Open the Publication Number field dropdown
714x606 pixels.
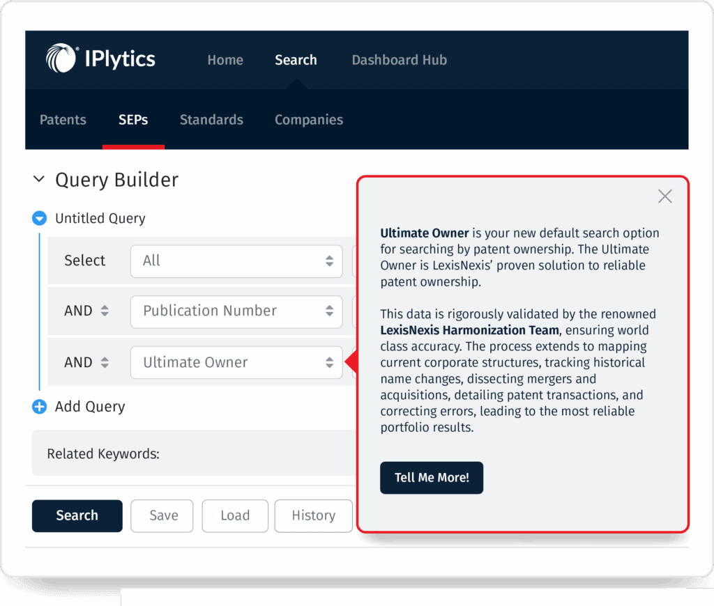[x=236, y=311]
